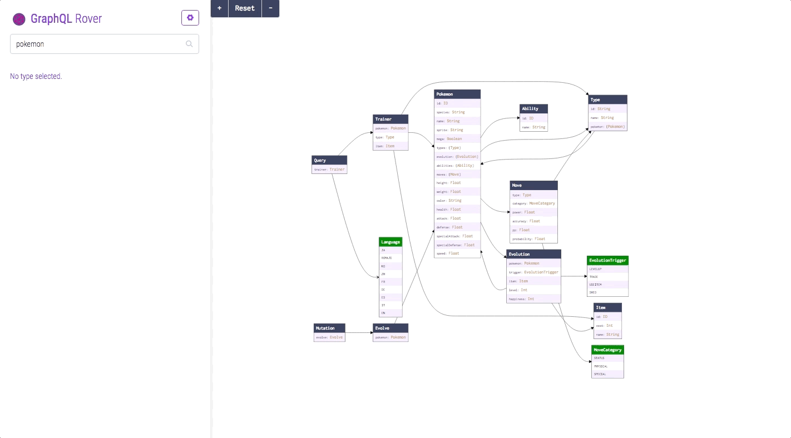
Task: Select the Trainer node
Action: [390, 119]
